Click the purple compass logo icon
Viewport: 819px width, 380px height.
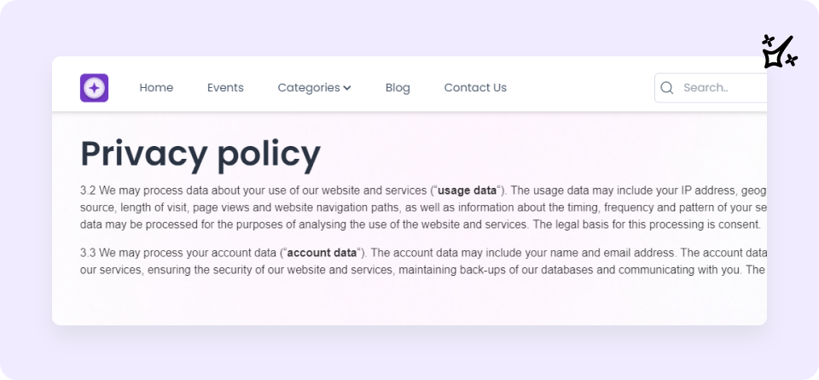point(94,88)
